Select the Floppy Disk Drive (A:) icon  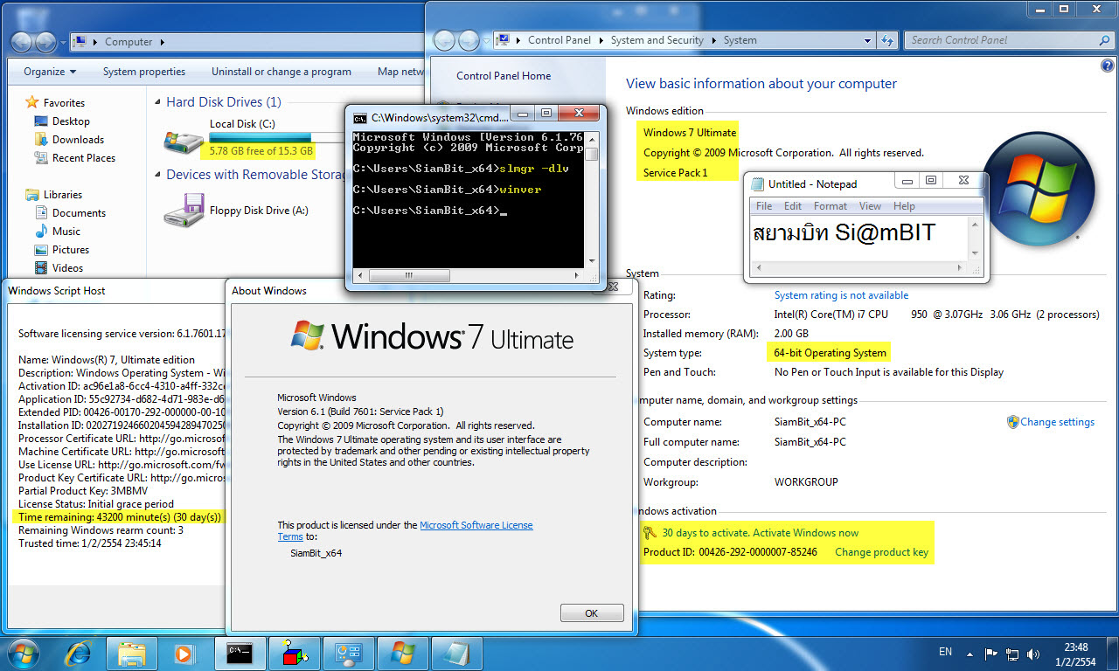click(x=184, y=210)
